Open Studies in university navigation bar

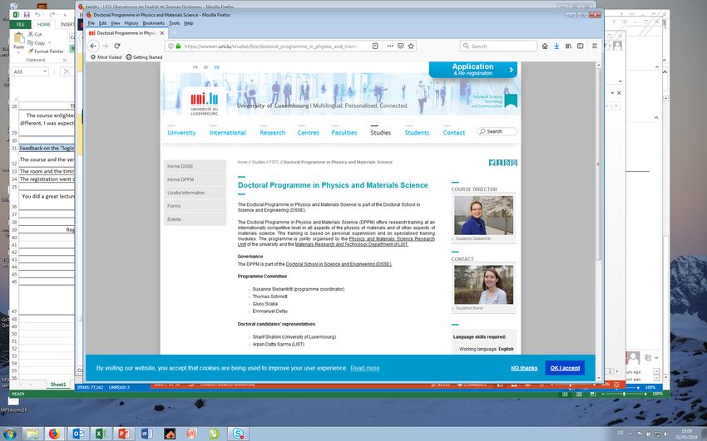coord(381,133)
